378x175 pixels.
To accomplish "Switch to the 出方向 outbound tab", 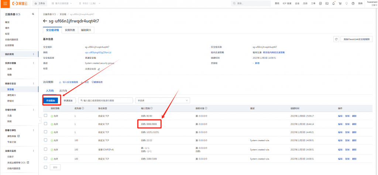I will coord(63,90).
